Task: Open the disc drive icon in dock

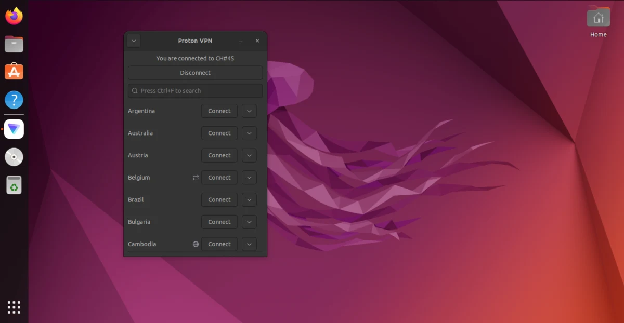Action: (x=14, y=157)
